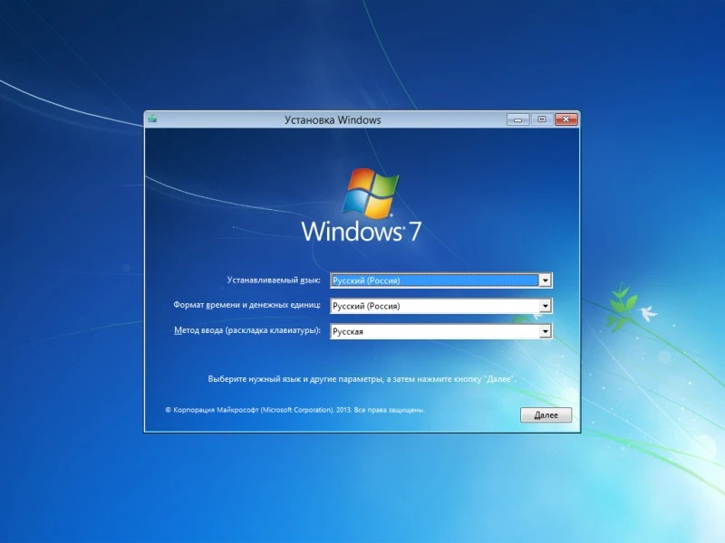The image size is (725, 543).
Task: Expand the language list via its arrow
Action: tap(545, 281)
